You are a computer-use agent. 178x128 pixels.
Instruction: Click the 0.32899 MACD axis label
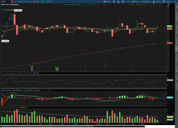(170, 97)
